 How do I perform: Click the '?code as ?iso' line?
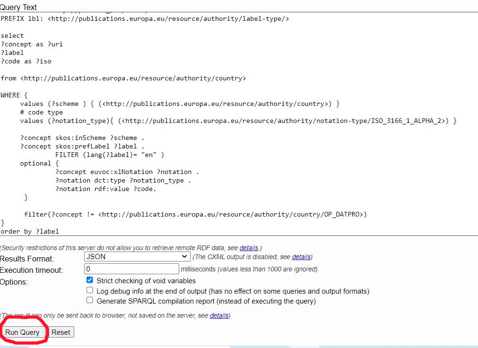pyautogui.click(x=26, y=61)
